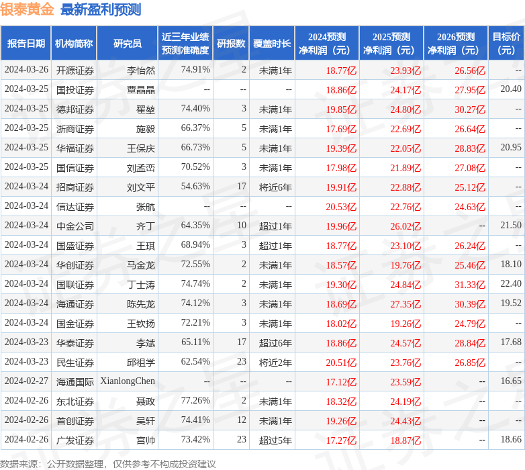Click report date 2024-02-27
The height and width of the screenshot is (470, 525).
pyautogui.click(x=26, y=381)
